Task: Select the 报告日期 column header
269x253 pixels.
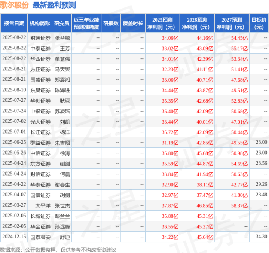Action: click(x=14, y=23)
